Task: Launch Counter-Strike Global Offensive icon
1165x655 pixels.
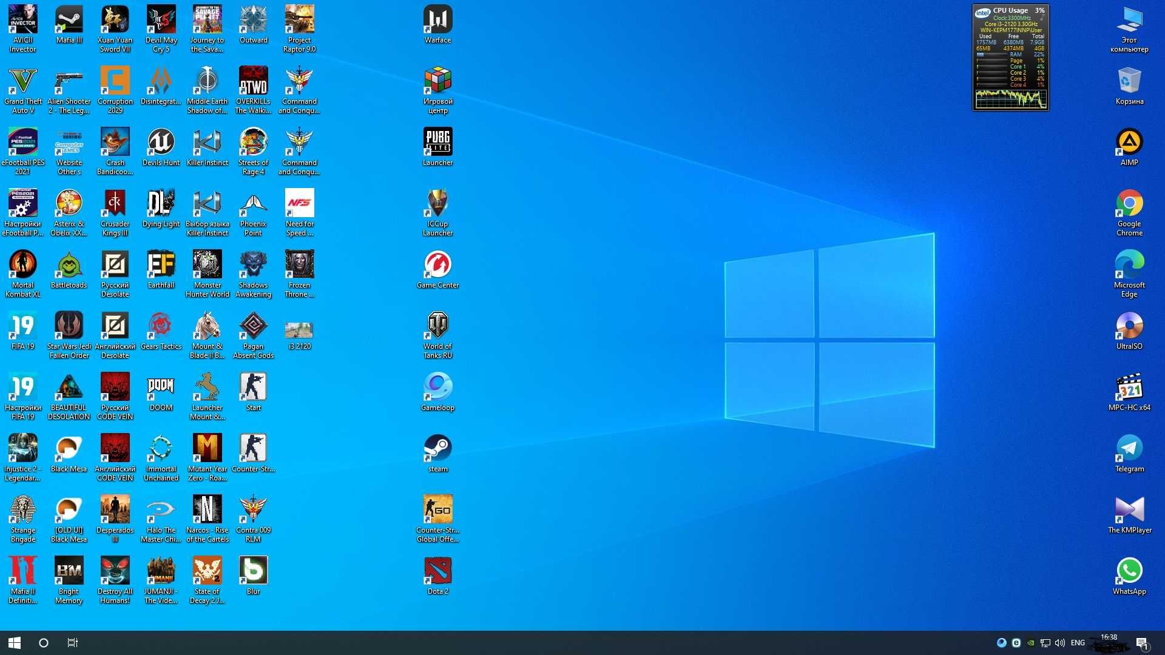Action: click(438, 519)
